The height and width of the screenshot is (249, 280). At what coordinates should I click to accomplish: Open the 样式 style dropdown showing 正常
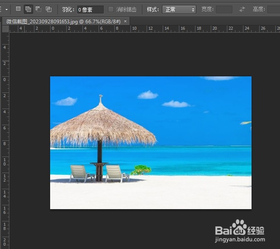(179, 9)
